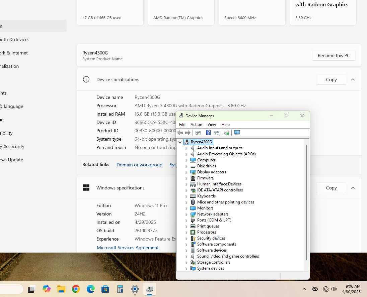The image size is (367, 297).
Task: Click the Scan for hardware changes monitor icon
Action: [x=237, y=133]
